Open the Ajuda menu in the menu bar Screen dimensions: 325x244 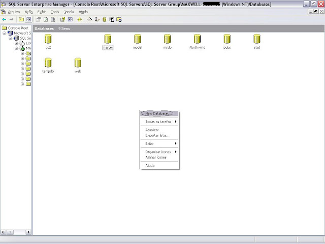(x=83, y=12)
